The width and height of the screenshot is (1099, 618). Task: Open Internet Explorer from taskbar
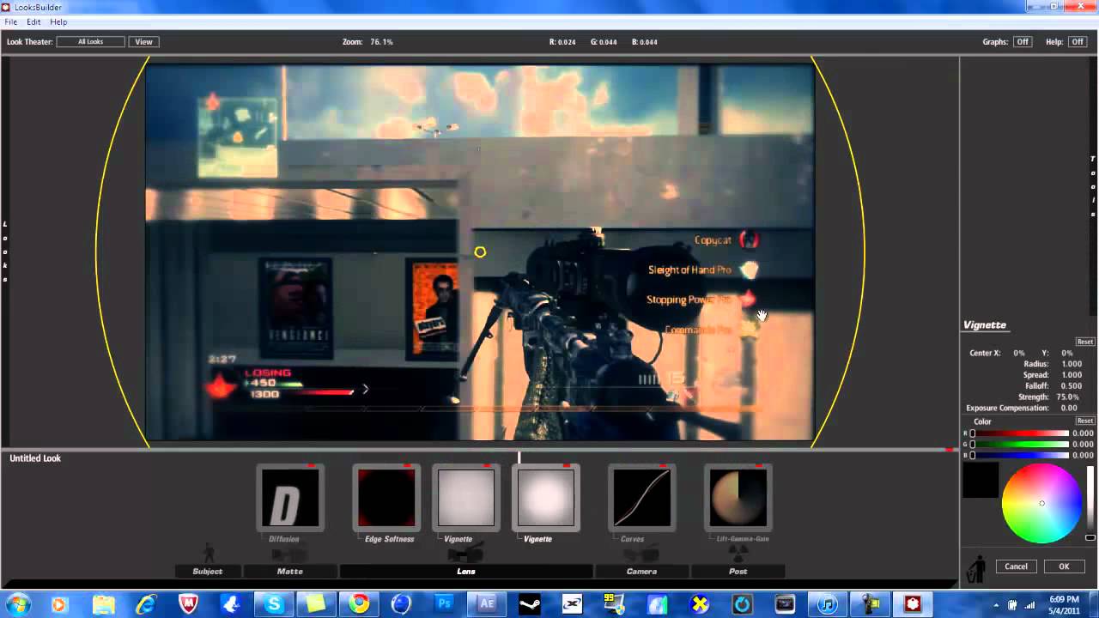point(146,604)
